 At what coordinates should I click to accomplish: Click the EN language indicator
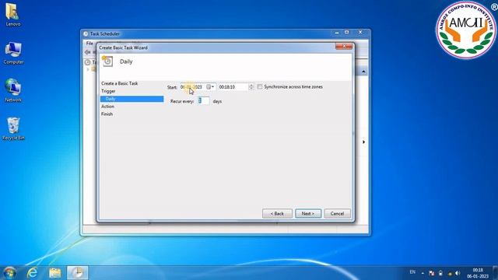click(412, 272)
